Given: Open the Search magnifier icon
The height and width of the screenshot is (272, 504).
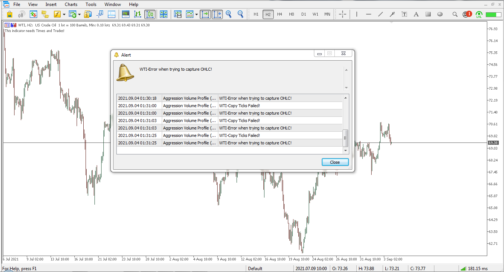Looking at the screenshot, I should tap(455, 15).
